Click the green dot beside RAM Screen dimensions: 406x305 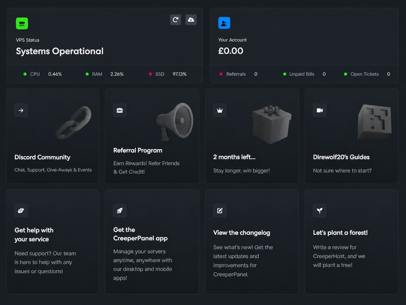(87, 74)
